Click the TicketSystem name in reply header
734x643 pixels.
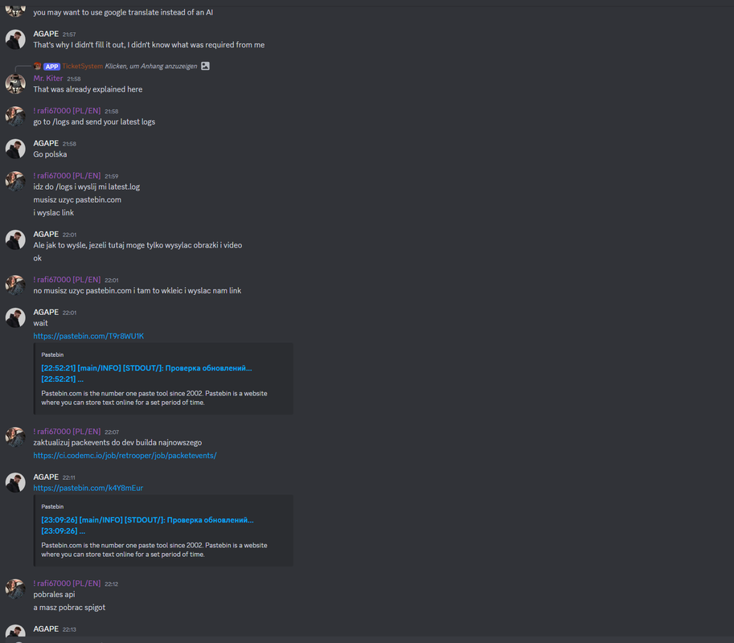(x=82, y=66)
